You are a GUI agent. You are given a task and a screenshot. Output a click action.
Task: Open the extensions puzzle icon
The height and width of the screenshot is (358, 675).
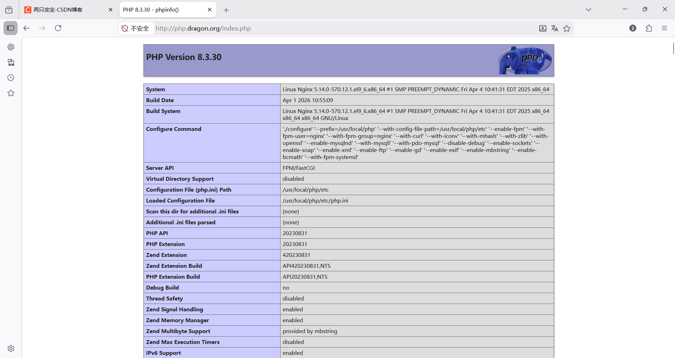tap(649, 28)
